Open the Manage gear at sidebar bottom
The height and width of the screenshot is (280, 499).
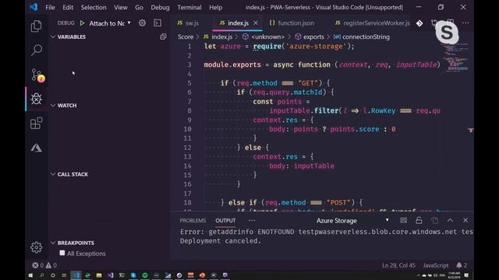(37, 247)
